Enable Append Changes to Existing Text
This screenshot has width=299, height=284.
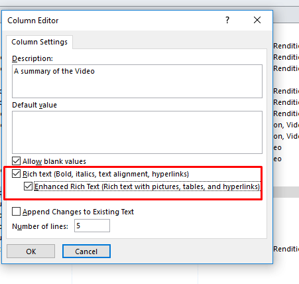click(x=16, y=212)
